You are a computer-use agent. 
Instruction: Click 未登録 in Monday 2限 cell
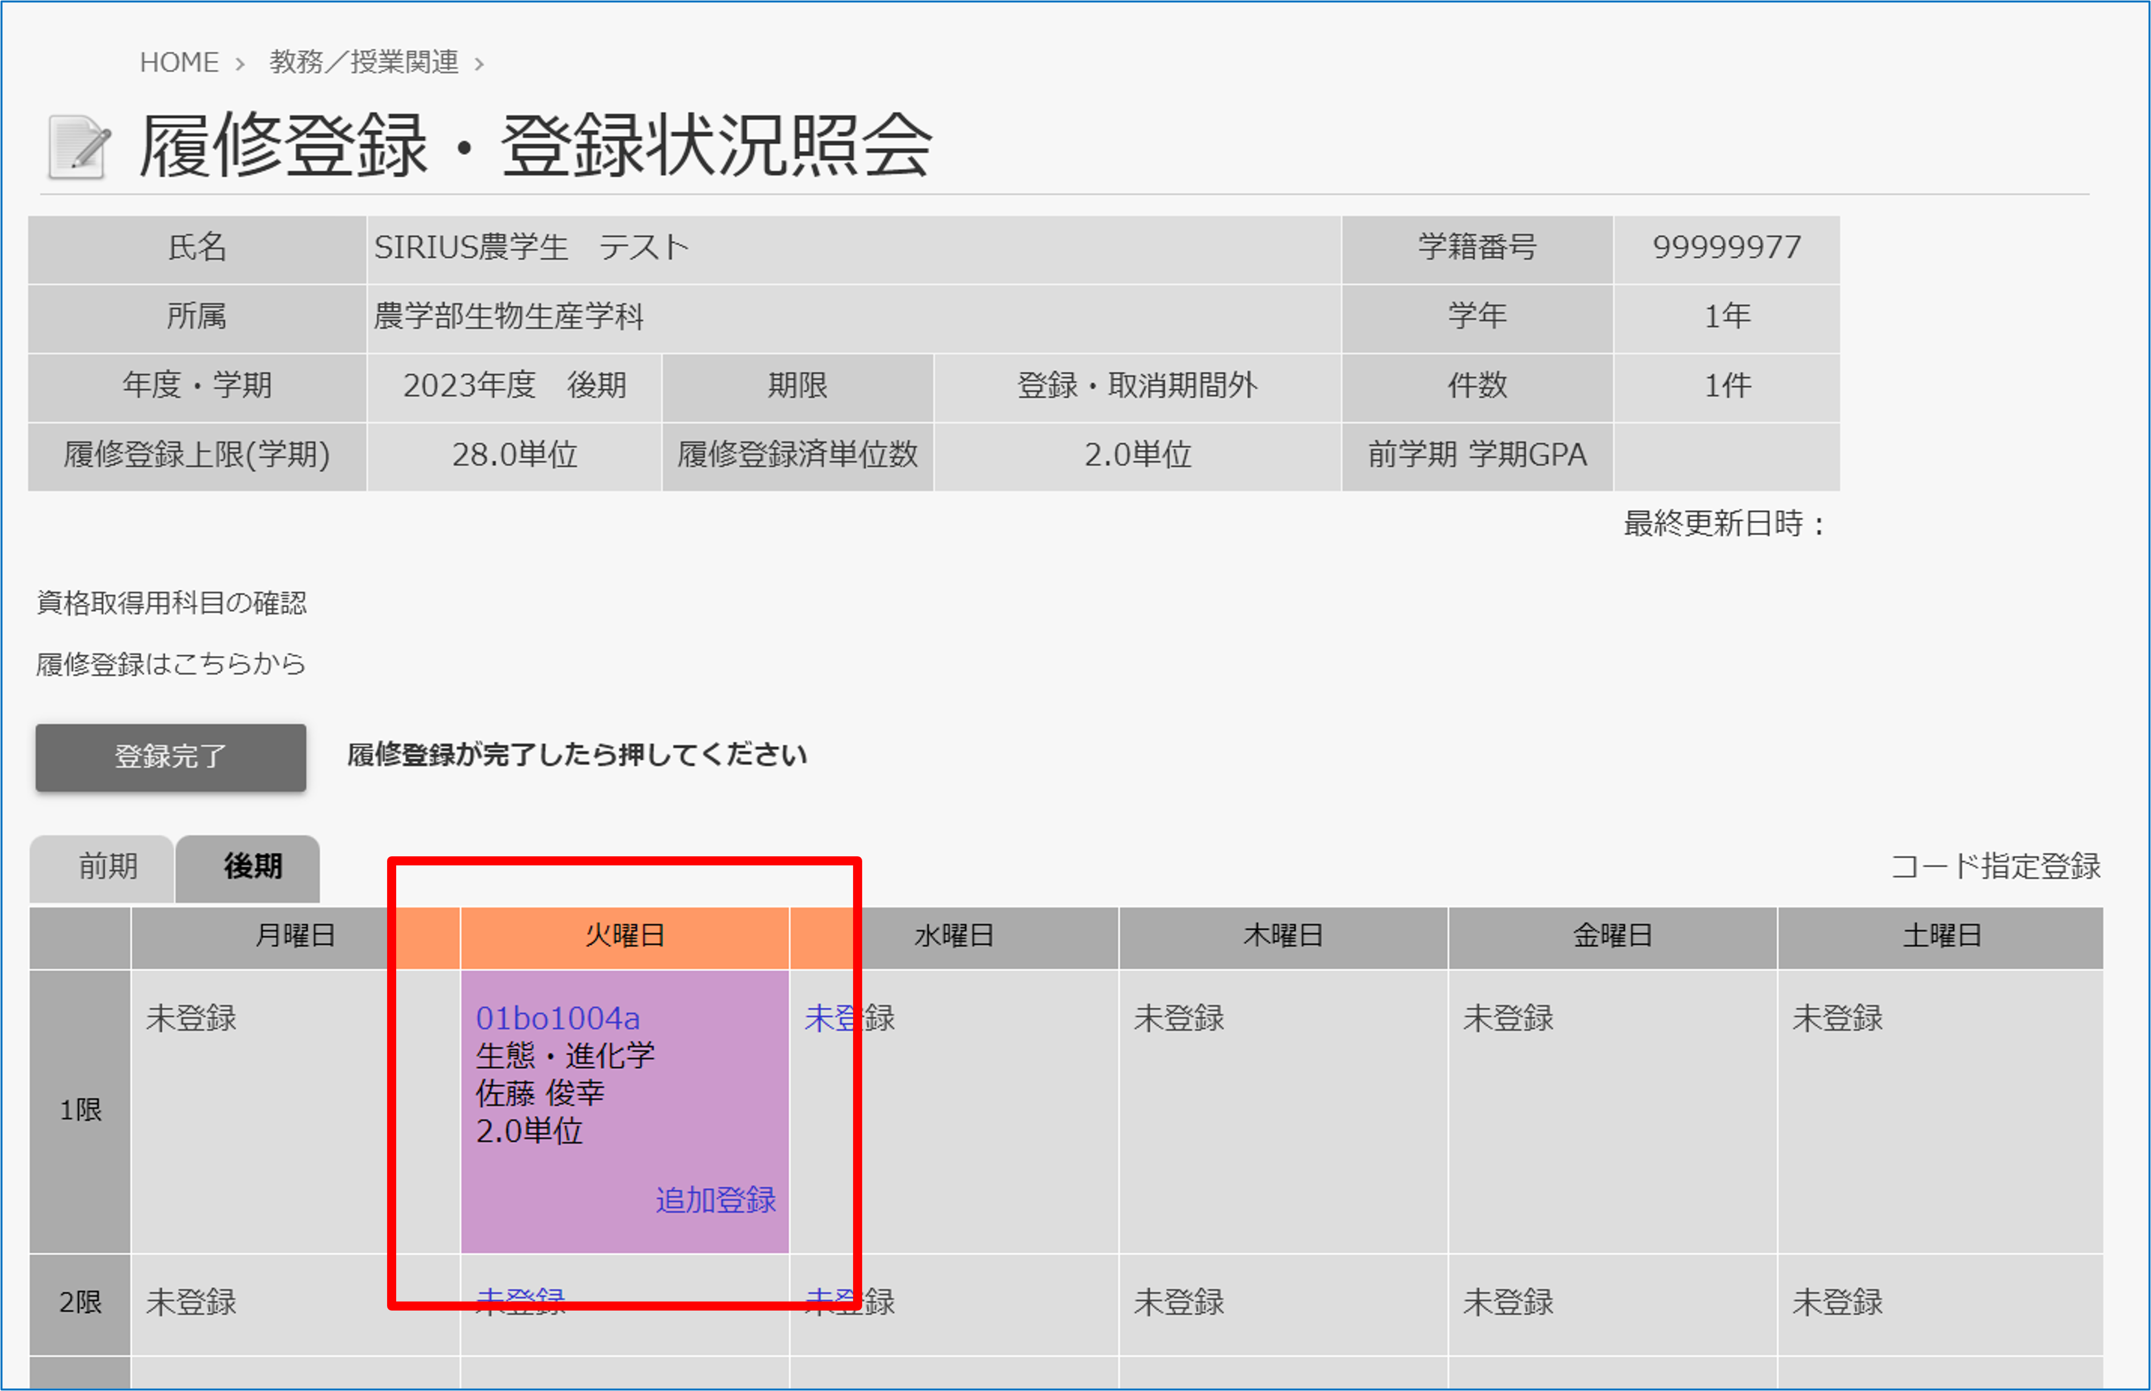coord(191,1302)
